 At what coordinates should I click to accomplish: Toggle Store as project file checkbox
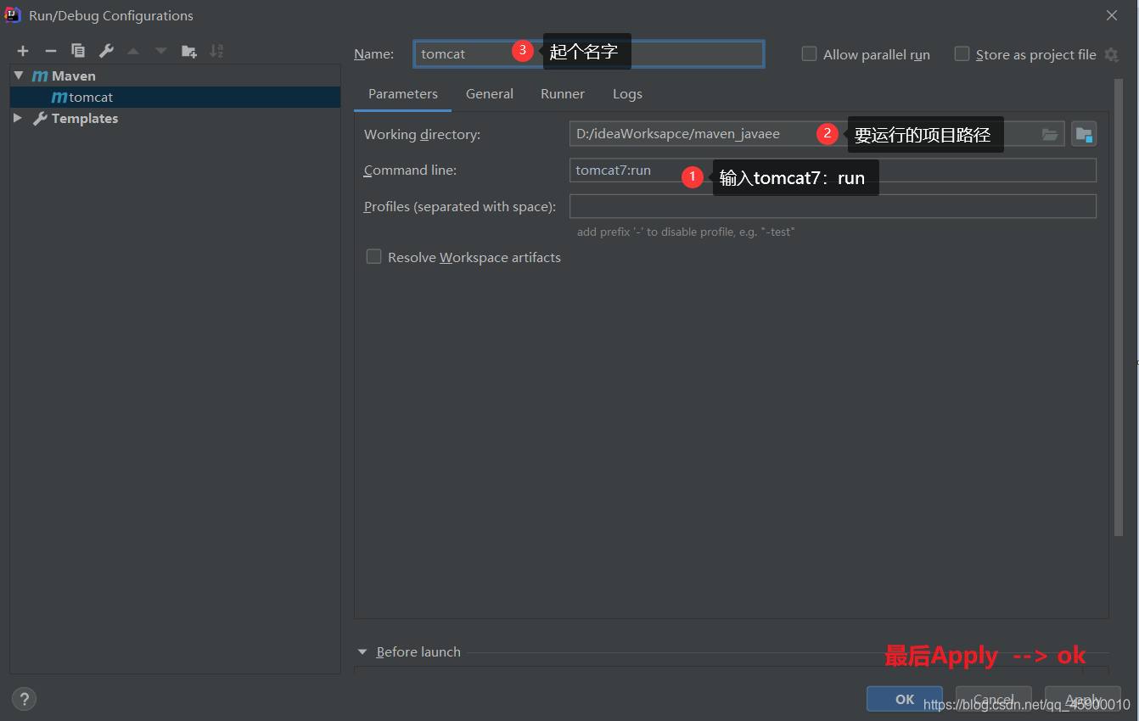(x=962, y=54)
